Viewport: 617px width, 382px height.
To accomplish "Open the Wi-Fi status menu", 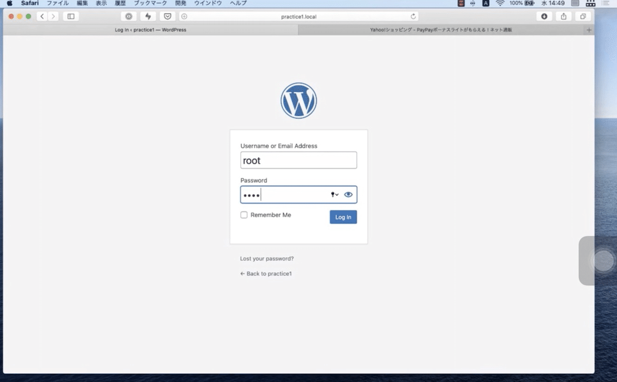I will (x=500, y=3).
